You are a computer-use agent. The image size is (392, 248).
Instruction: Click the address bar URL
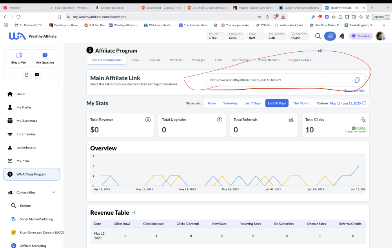(x=100, y=17)
